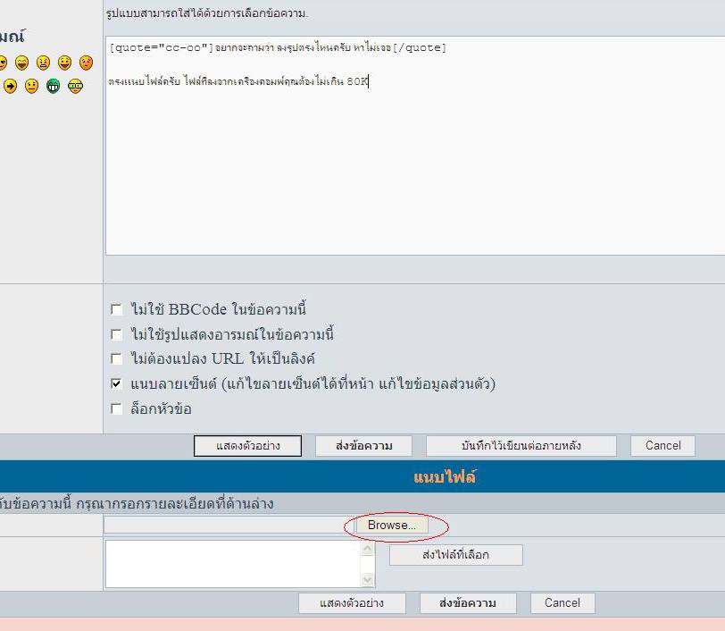
Task: Insert the black arrow emoticon
Action: point(10,86)
